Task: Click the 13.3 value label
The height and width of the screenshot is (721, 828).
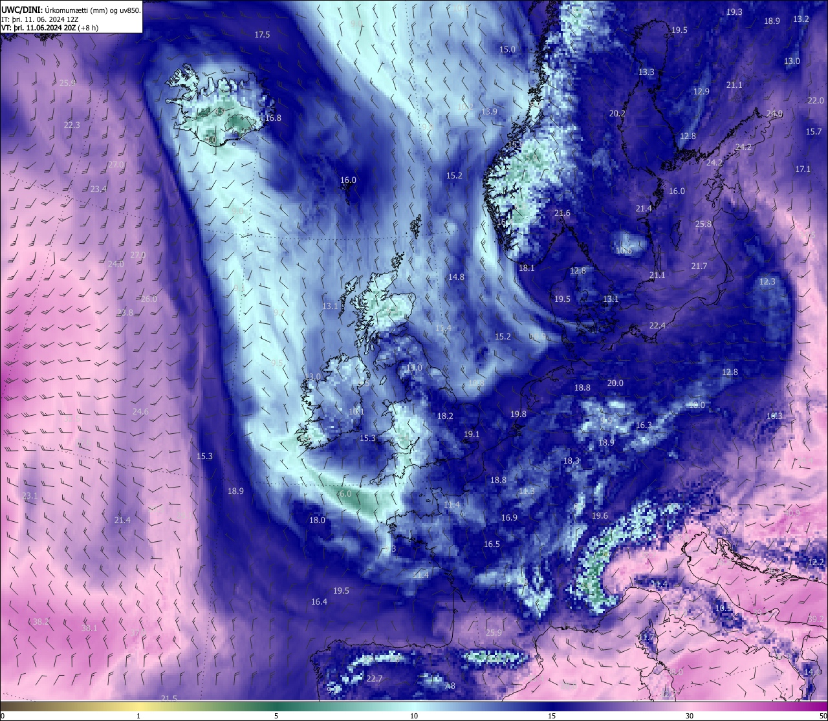Action: (x=646, y=72)
